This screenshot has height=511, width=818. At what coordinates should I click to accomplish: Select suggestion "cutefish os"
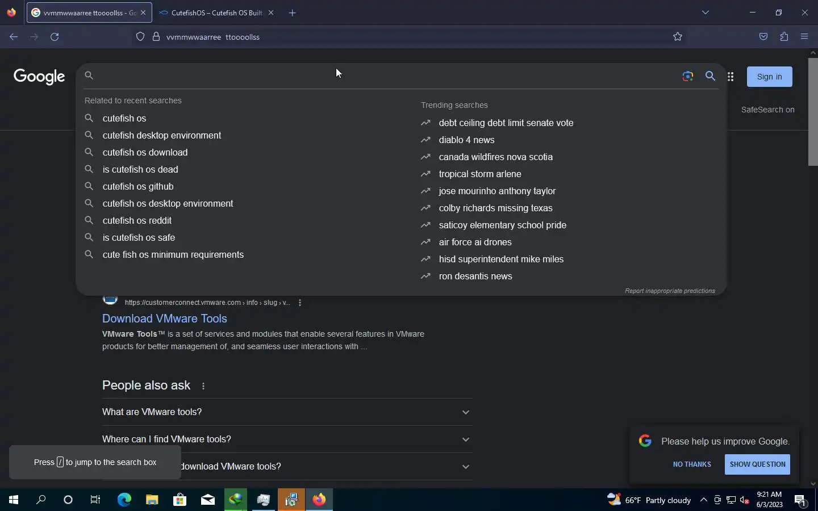(x=124, y=118)
